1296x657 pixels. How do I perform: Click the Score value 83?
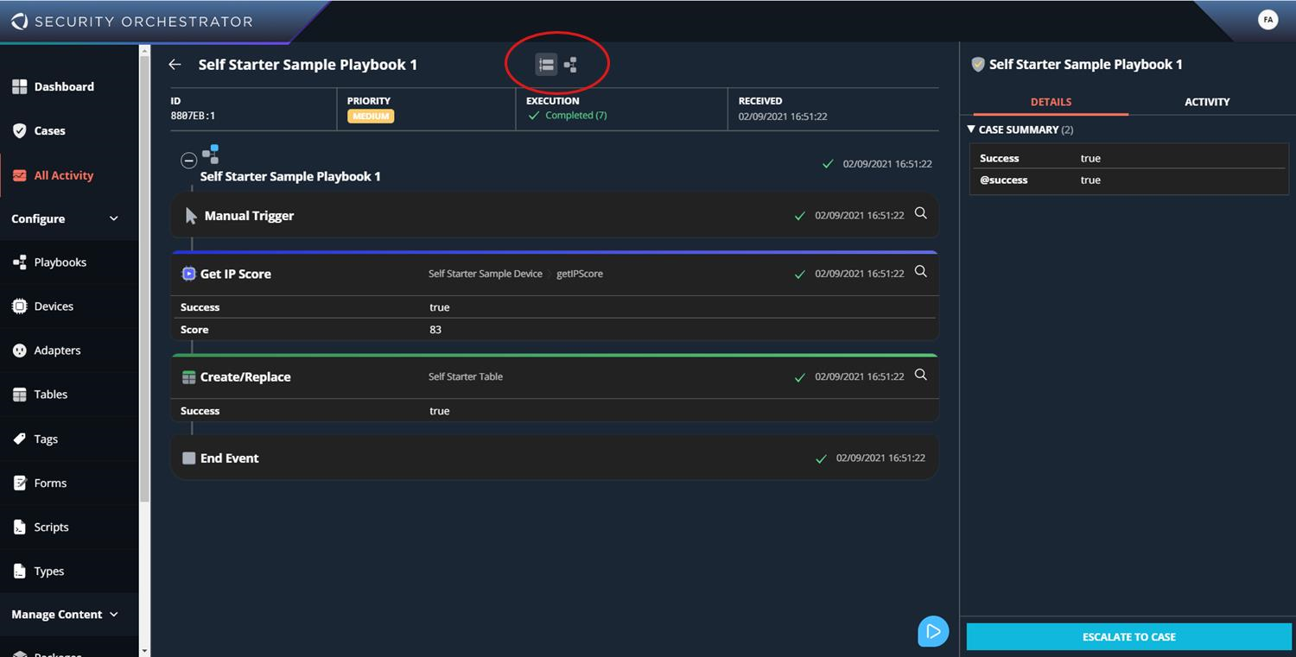tap(435, 330)
